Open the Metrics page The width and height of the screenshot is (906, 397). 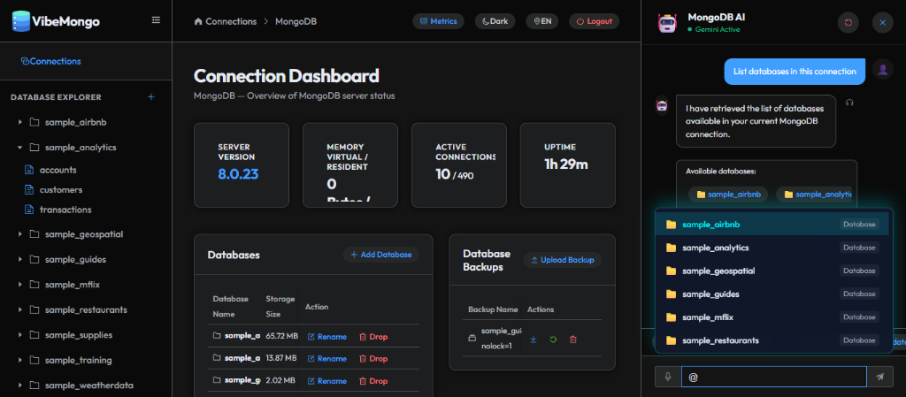[x=439, y=21]
